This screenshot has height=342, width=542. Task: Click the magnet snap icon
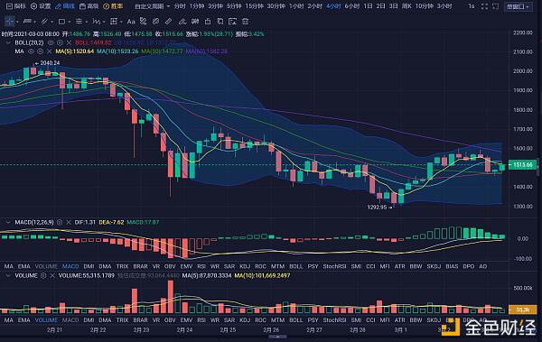(195, 22)
